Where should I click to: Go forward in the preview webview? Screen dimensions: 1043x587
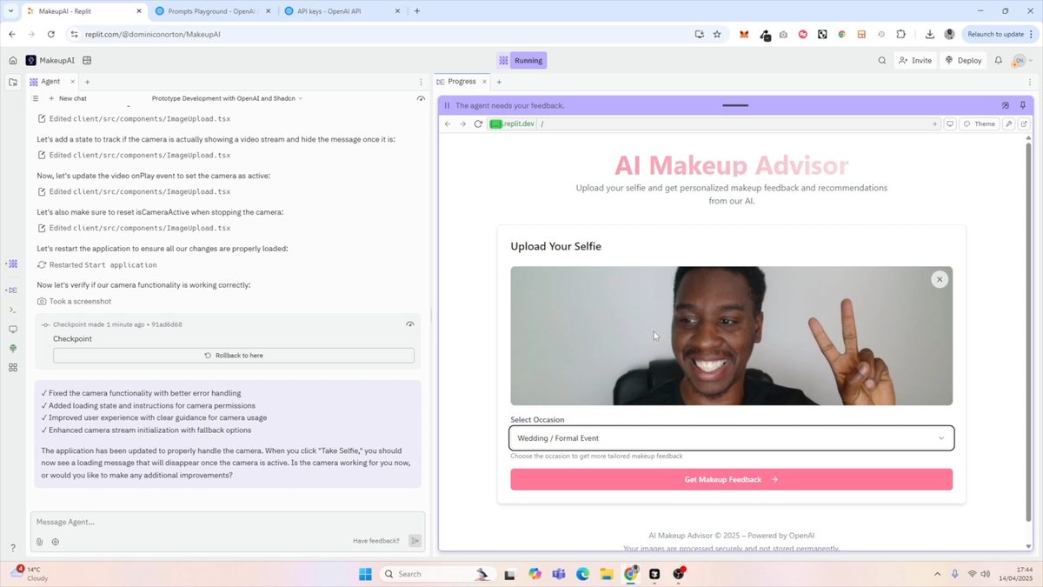(x=462, y=123)
